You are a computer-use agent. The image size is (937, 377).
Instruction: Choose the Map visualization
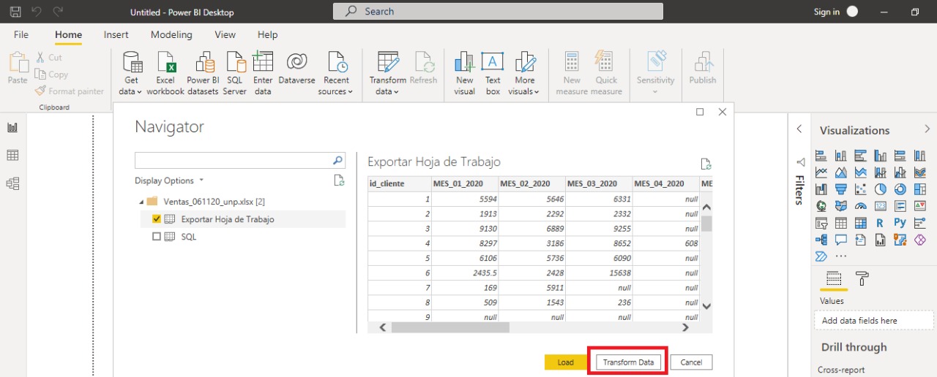pyautogui.click(x=821, y=206)
